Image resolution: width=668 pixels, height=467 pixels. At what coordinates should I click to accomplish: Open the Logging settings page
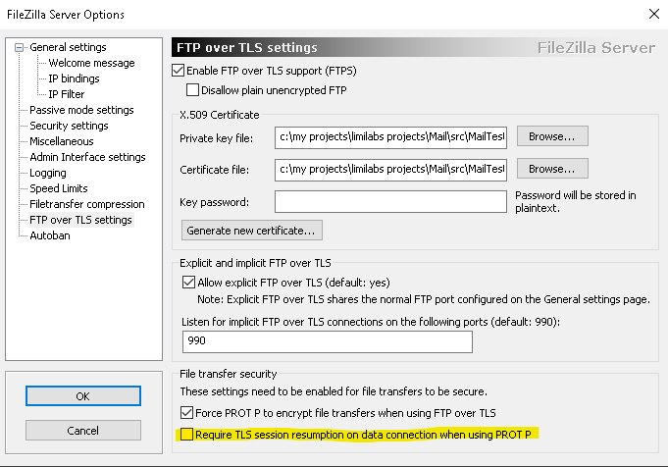[48, 173]
